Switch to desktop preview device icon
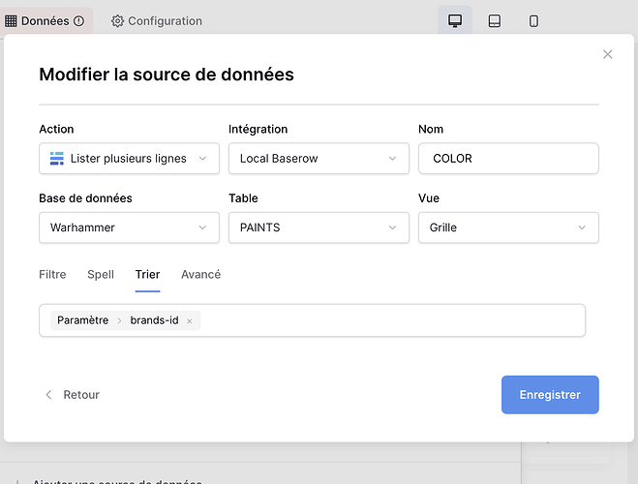Viewport: 638px width, 484px height. click(x=454, y=21)
